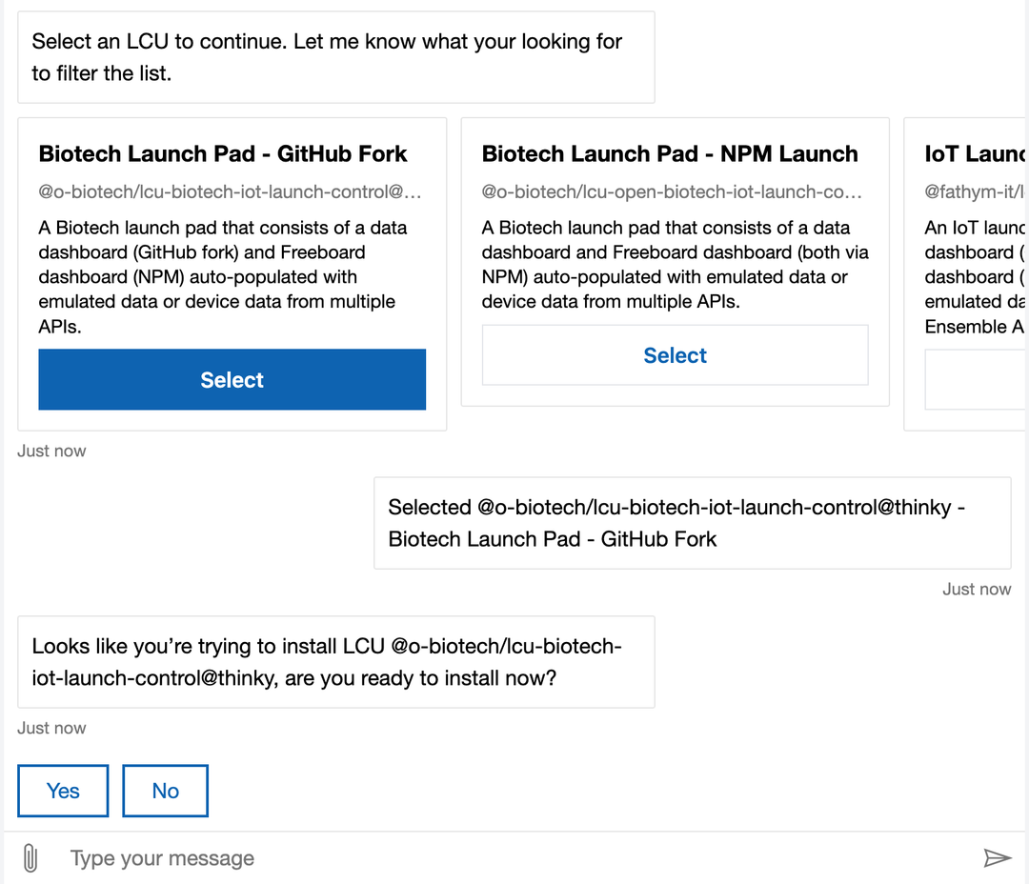The height and width of the screenshot is (884, 1029).
Task: Click the Biotech Launch Pad - NPM Launch card title
Action: pyautogui.click(x=670, y=153)
